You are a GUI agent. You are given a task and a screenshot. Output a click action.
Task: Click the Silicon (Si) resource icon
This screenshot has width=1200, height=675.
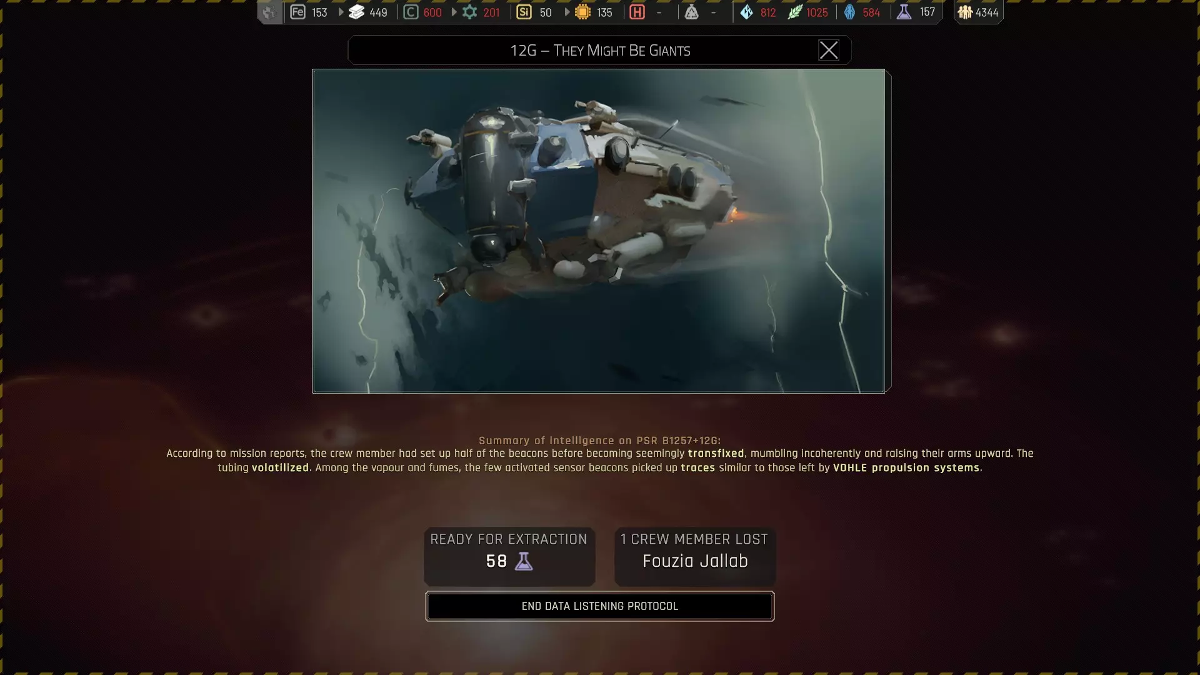pos(524,12)
